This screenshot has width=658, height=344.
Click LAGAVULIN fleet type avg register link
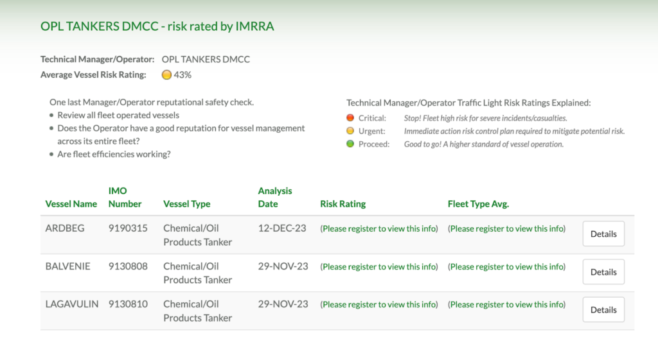[x=506, y=304]
